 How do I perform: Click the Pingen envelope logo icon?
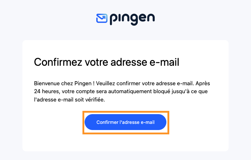point(102,18)
